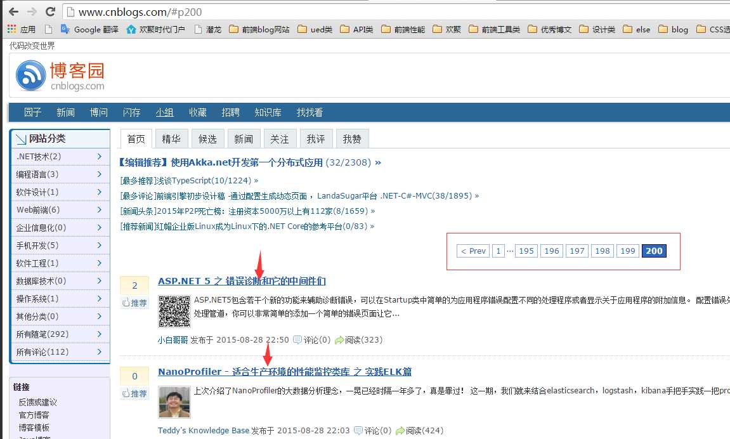The height and width of the screenshot is (439, 730).
Task: Open 博问 in the navigation bar
Action: click(x=99, y=112)
